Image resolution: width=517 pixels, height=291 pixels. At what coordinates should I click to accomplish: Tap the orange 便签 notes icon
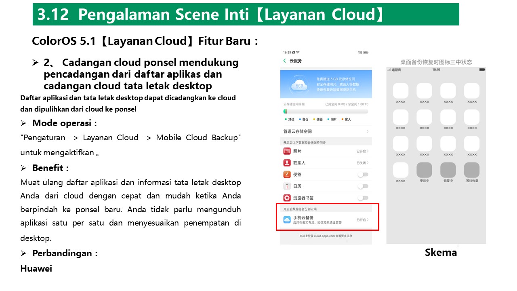pyautogui.click(x=287, y=175)
